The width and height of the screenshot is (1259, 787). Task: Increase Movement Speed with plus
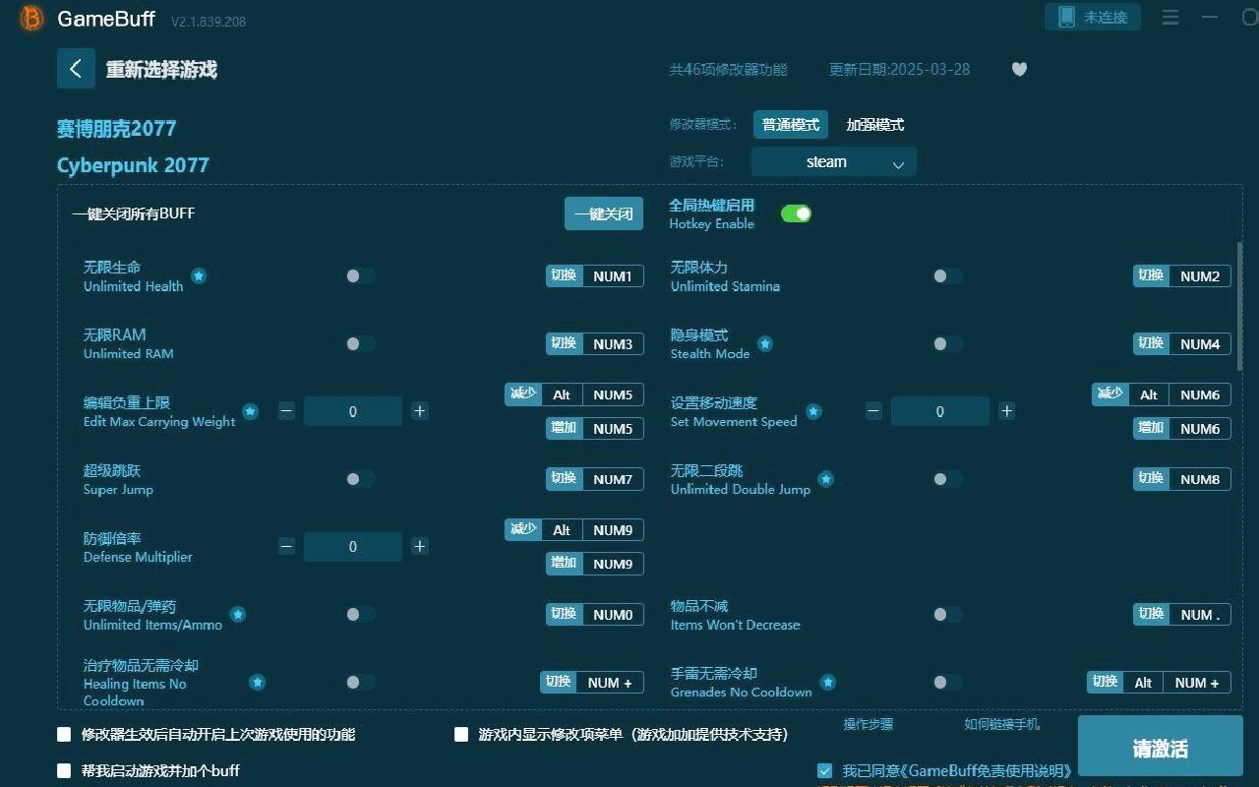click(x=1006, y=411)
